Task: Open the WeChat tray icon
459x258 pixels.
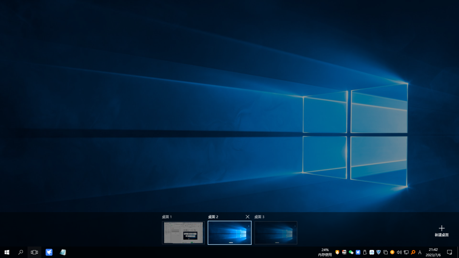Action: [351, 252]
